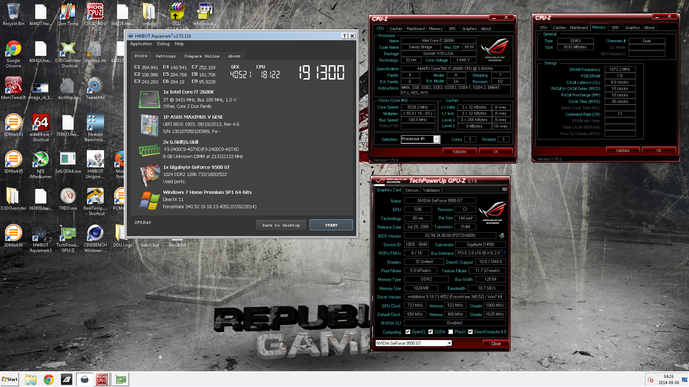Open the Recycle Bin desktop icon
Image resolution: width=689 pixels, height=387 pixels.
tap(14, 15)
